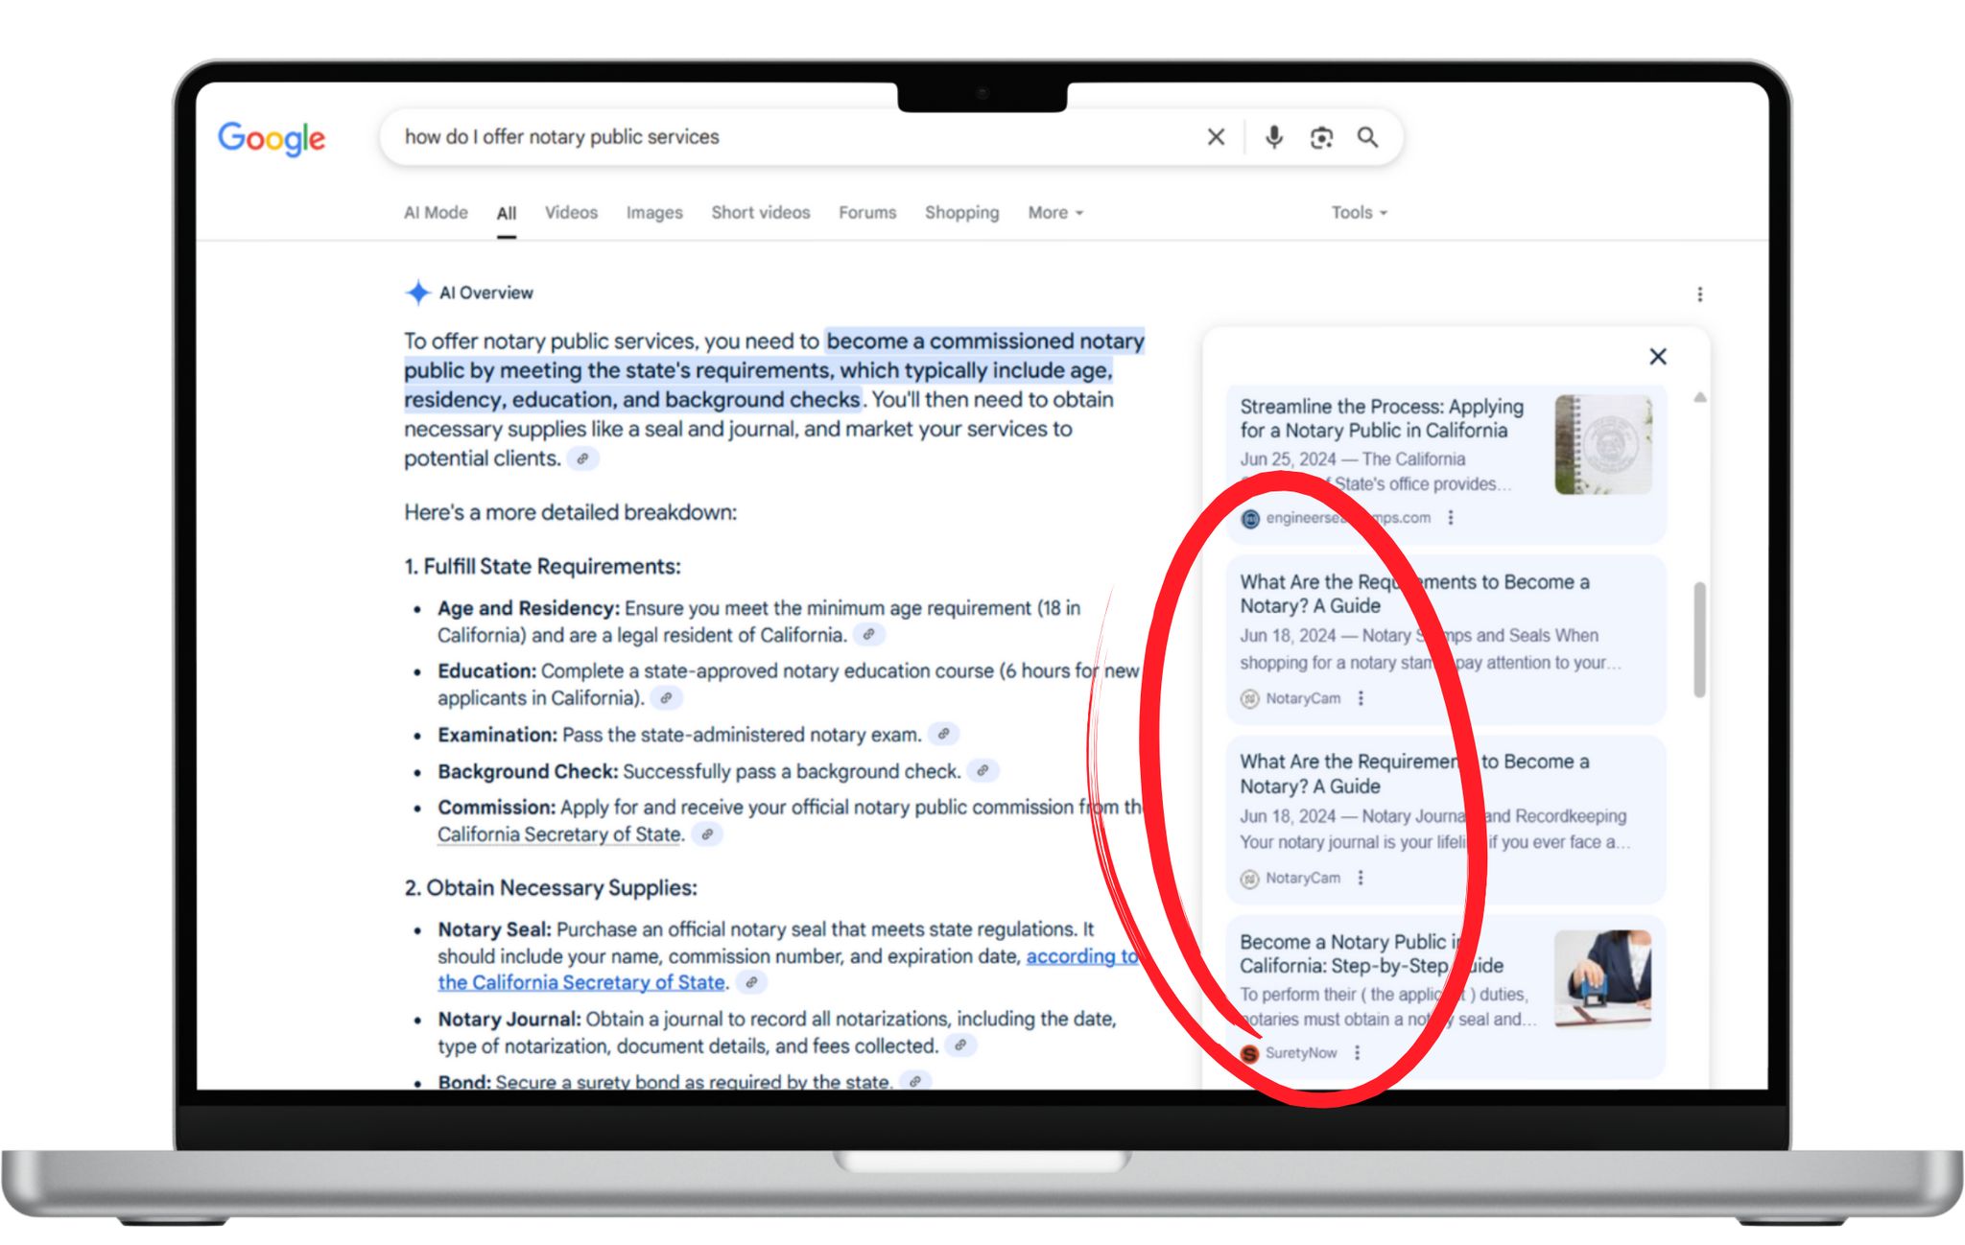Open the Forums tab
This screenshot has width=1965, height=1245.
[867, 213]
